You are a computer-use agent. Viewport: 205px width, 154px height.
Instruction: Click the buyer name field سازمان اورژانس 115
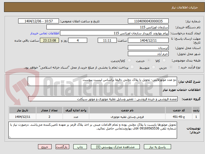(108, 27)
